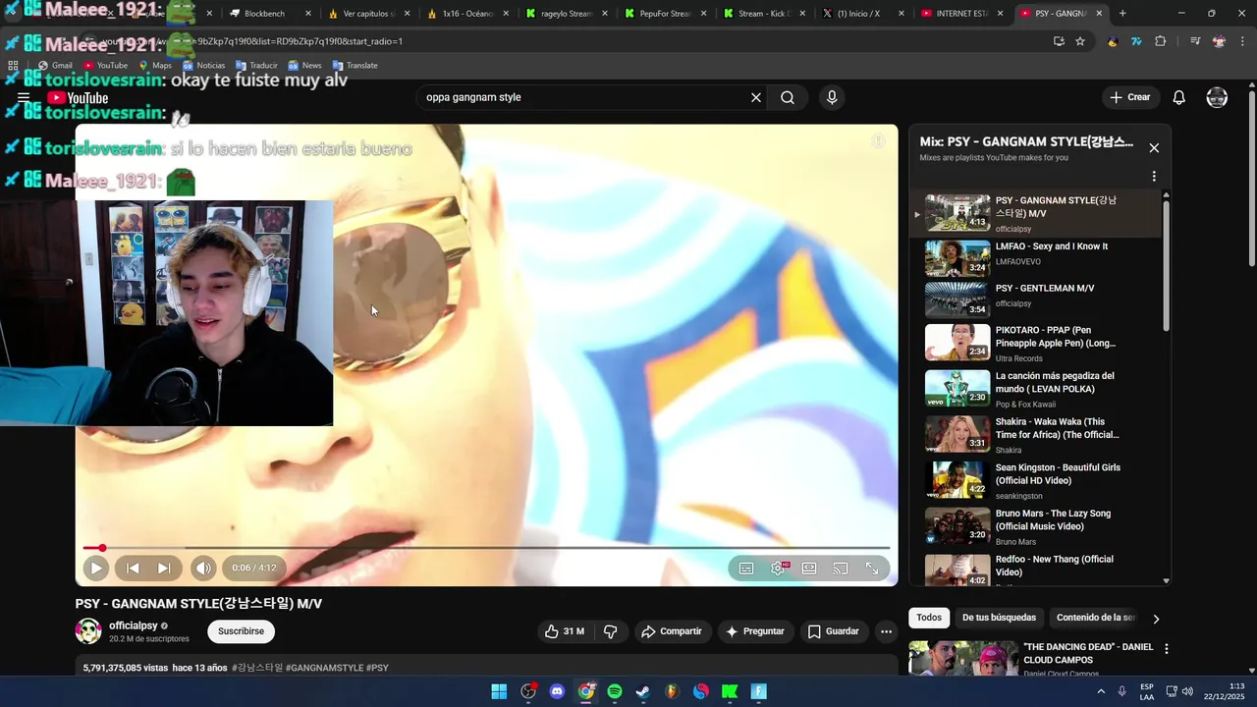Mute the video player volume
Screen dimensions: 1257x707
pos(202,568)
